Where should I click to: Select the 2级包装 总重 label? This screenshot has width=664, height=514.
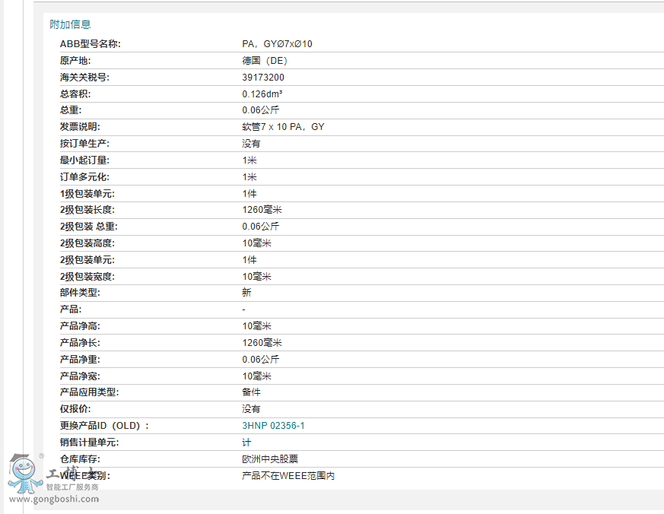tap(88, 227)
